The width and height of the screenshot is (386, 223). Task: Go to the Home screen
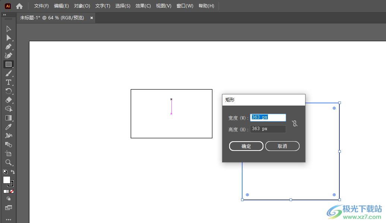pyautogui.click(x=19, y=6)
